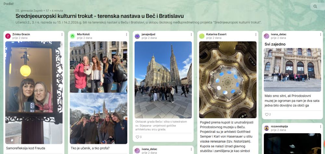The height and width of the screenshot is (154, 325).
Task: Open three-dot menu on janajedjud's post
Action: 191,34
